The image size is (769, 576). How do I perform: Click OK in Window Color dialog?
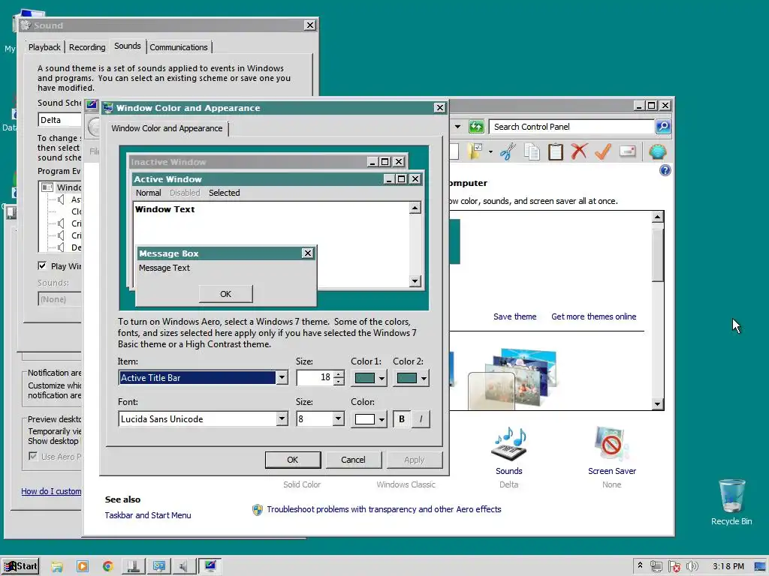(293, 460)
